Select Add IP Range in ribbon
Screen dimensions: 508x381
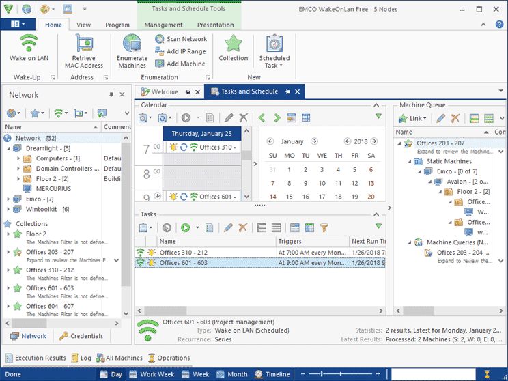(181, 51)
